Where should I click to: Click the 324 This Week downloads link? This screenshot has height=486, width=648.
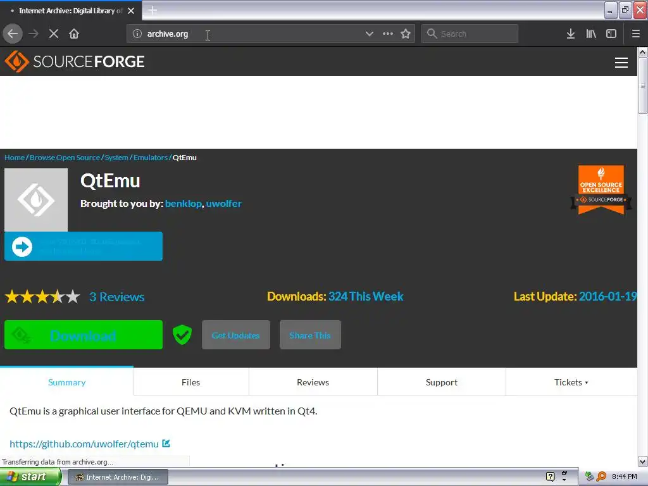point(366,296)
